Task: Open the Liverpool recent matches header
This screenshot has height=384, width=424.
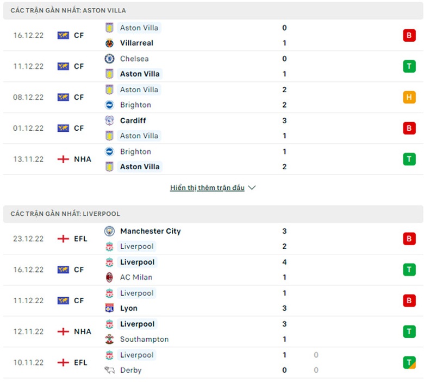Action: click(65, 214)
